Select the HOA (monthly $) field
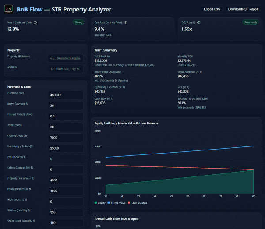Image resolution: width=265 pixels, height=229 pixels. [x=65, y=202]
